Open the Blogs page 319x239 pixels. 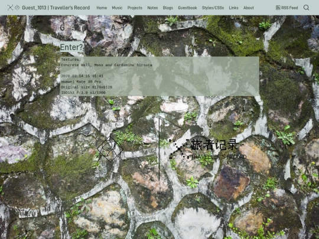(168, 8)
